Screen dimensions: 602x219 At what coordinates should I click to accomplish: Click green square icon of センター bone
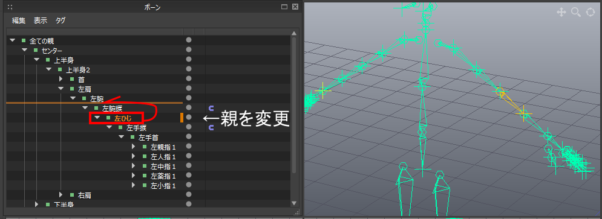[x=36, y=50]
